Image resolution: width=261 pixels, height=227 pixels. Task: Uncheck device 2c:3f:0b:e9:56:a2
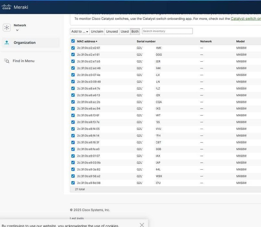73,176
